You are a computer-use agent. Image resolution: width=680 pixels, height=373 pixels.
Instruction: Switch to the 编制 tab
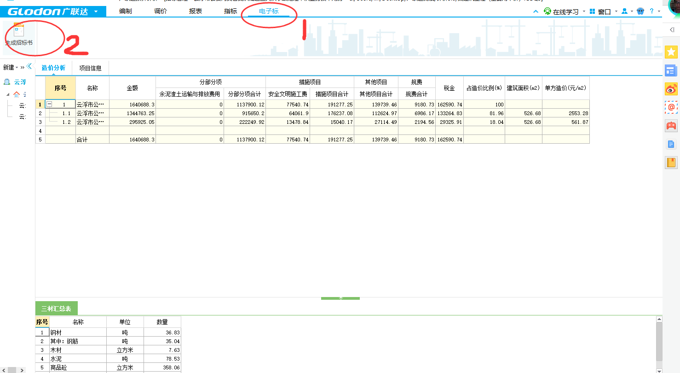coord(125,11)
